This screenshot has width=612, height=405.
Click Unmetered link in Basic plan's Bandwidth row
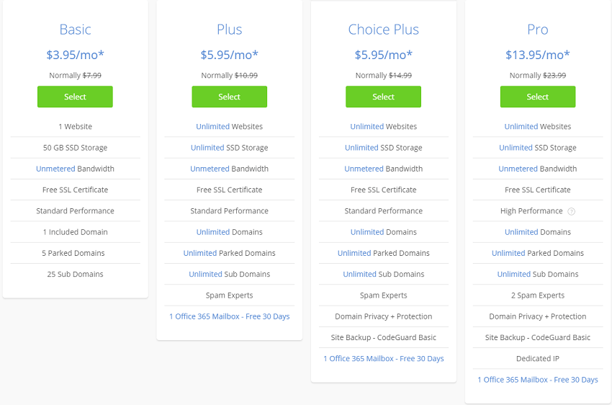tap(55, 169)
